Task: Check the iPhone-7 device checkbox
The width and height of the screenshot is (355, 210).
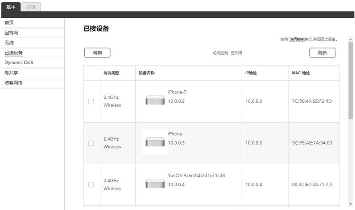Action: [91, 101]
